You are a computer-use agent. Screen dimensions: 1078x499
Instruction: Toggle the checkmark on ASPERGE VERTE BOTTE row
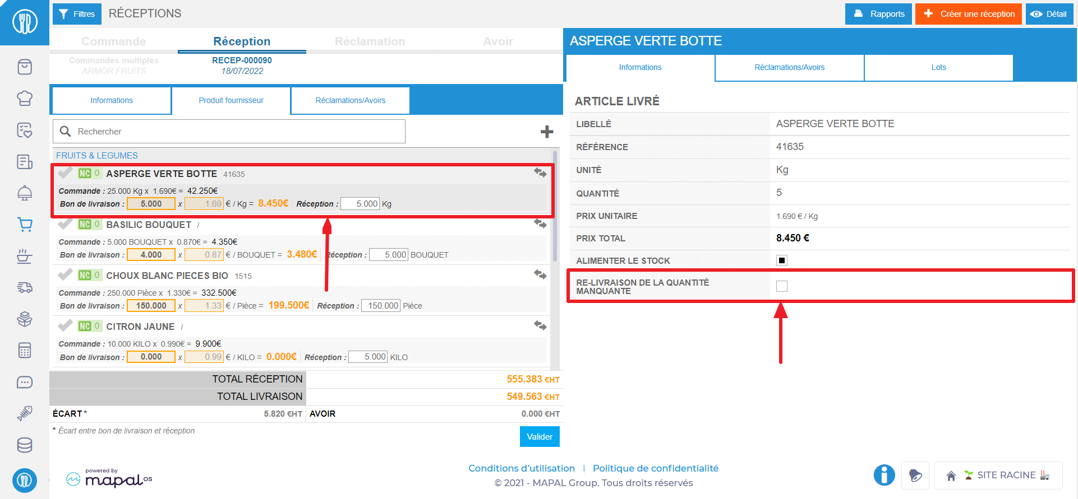(x=66, y=172)
